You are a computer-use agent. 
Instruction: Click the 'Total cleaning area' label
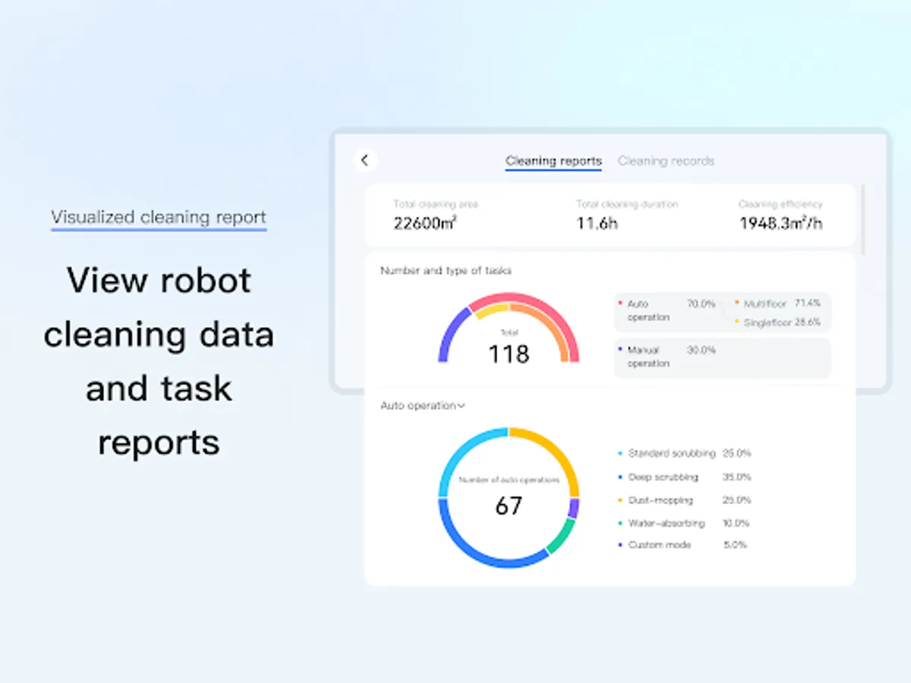tap(436, 204)
